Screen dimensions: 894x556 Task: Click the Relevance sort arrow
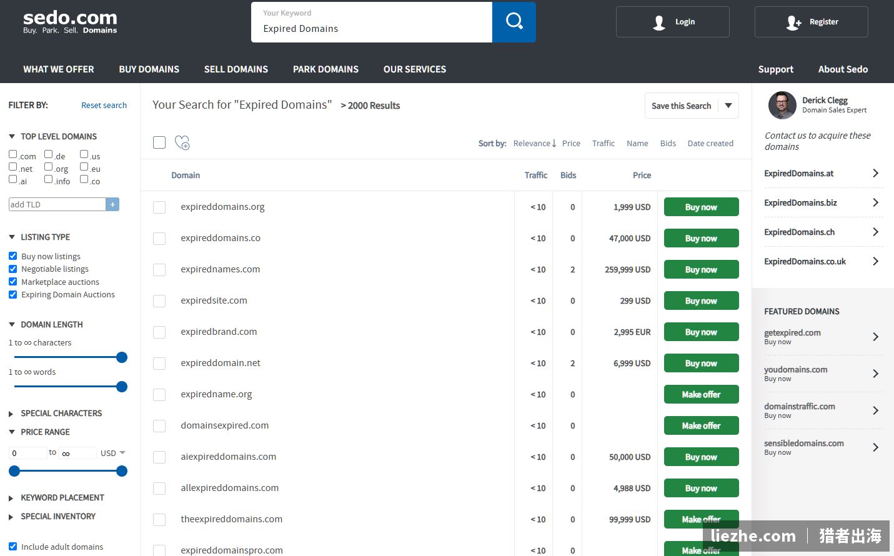[554, 143]
